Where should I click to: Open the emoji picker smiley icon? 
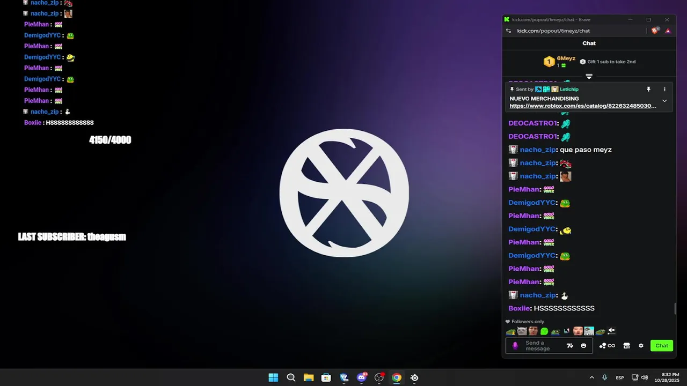(583, 346)
